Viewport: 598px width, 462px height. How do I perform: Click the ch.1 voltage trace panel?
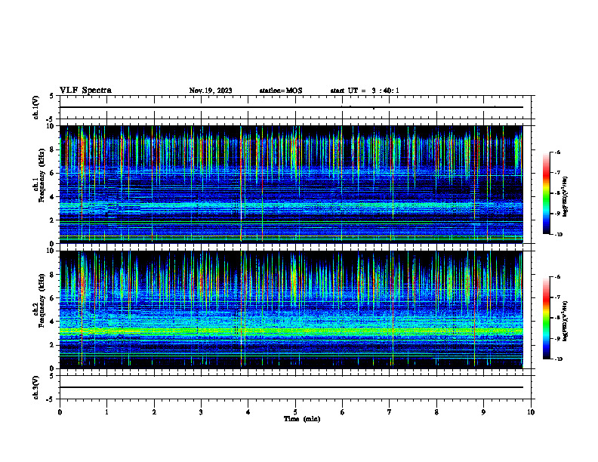[x=295, y=107]
